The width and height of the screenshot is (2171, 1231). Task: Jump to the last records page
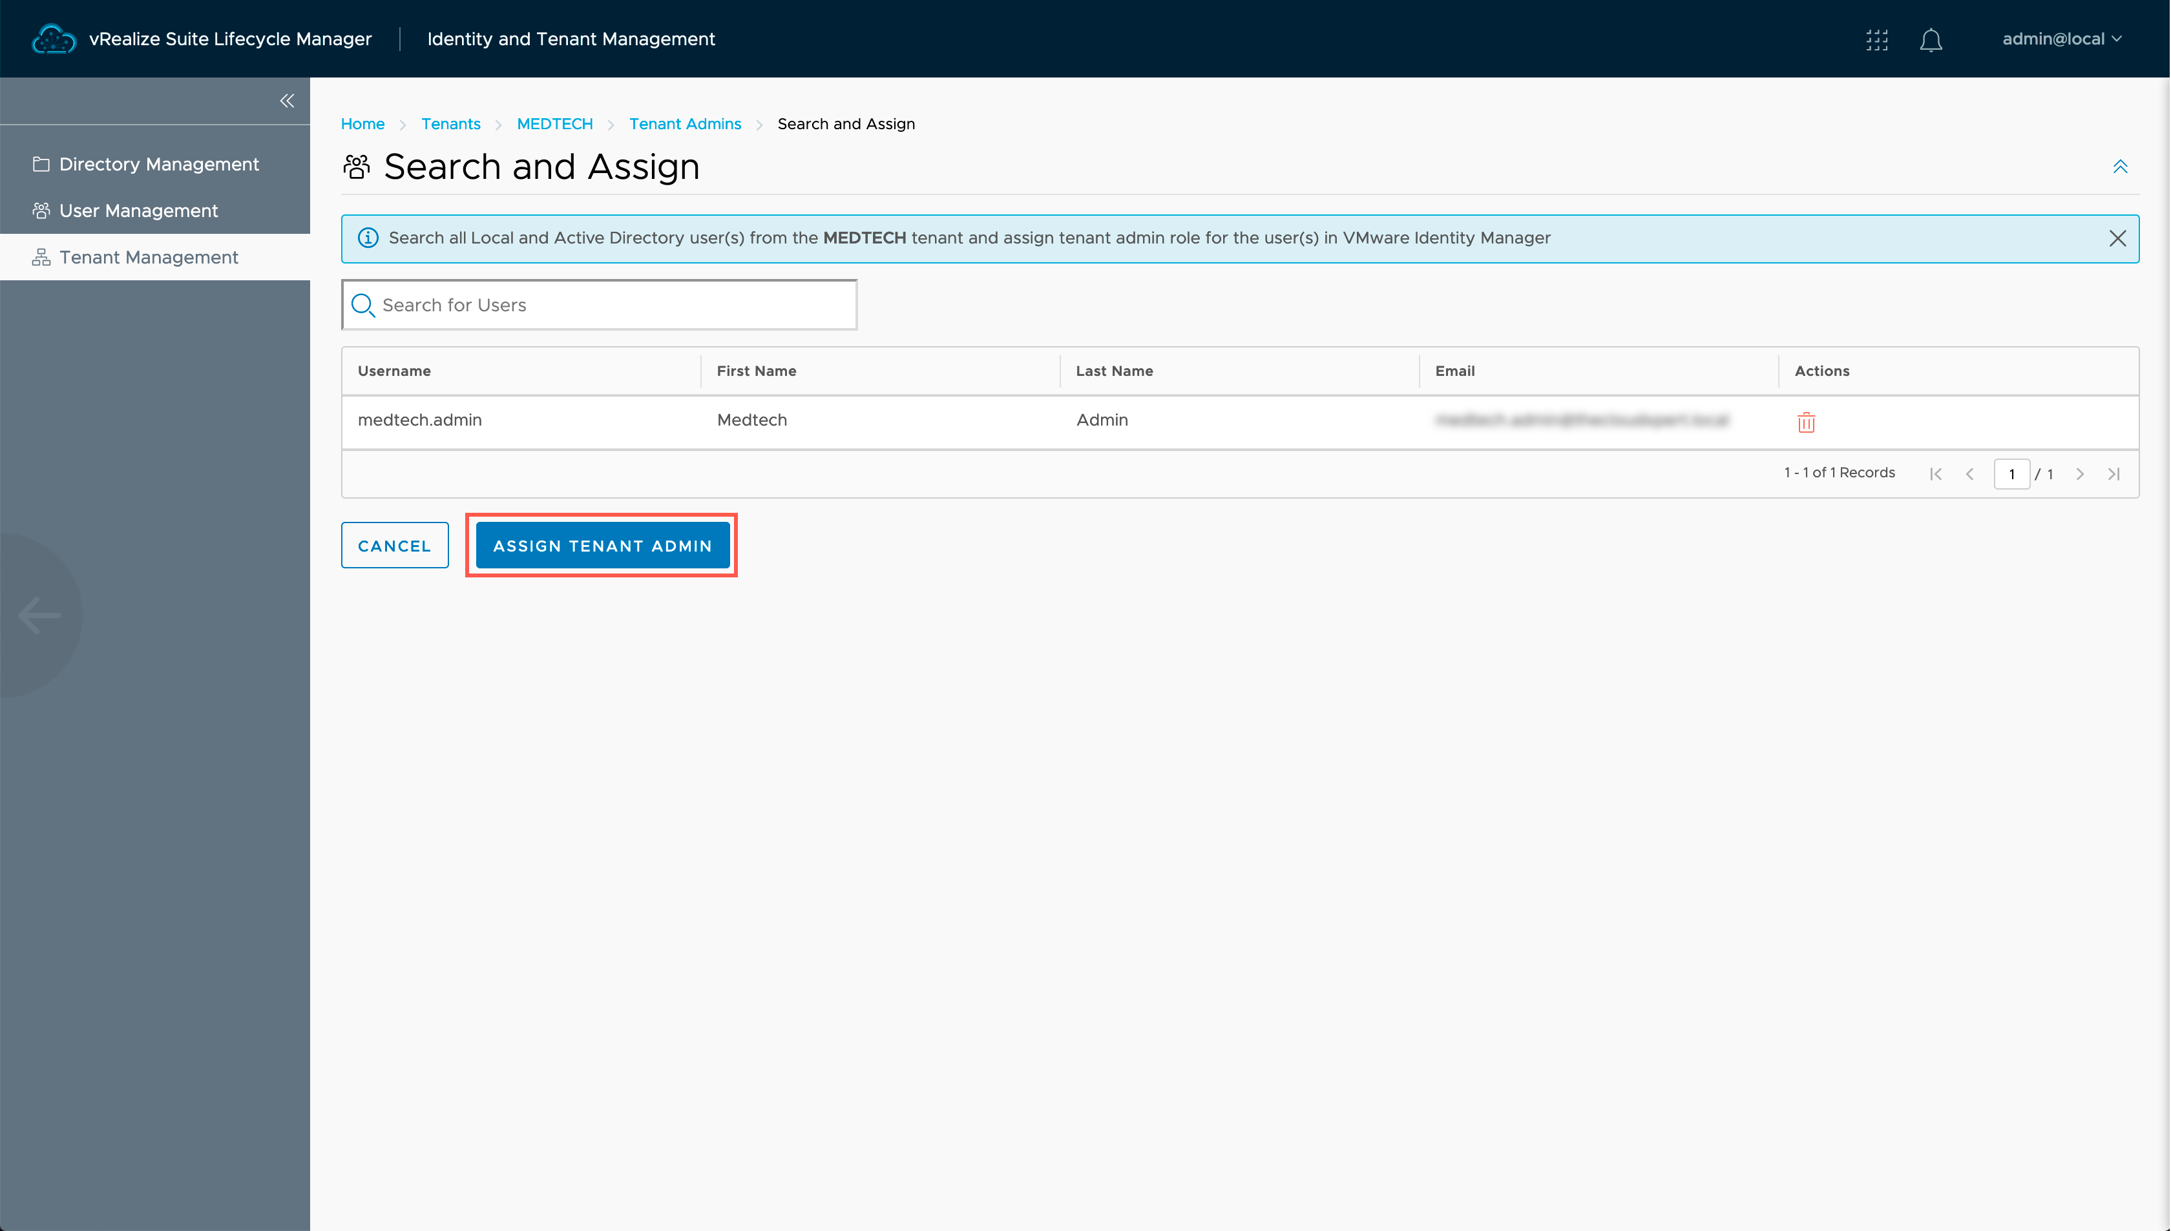[x=2113, y=474]
